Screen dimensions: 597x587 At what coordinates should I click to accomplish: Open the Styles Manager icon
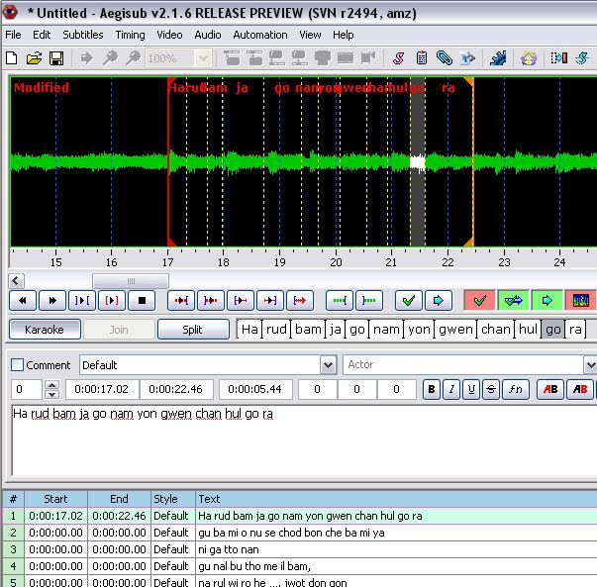pyautogui.click(x=399, y=58)
